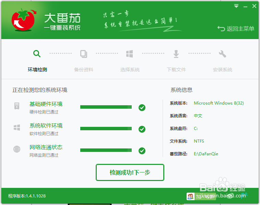Click 软件检测已通过 status text
260x205 pixels.
pyautogui.click(x=44, y=134)
